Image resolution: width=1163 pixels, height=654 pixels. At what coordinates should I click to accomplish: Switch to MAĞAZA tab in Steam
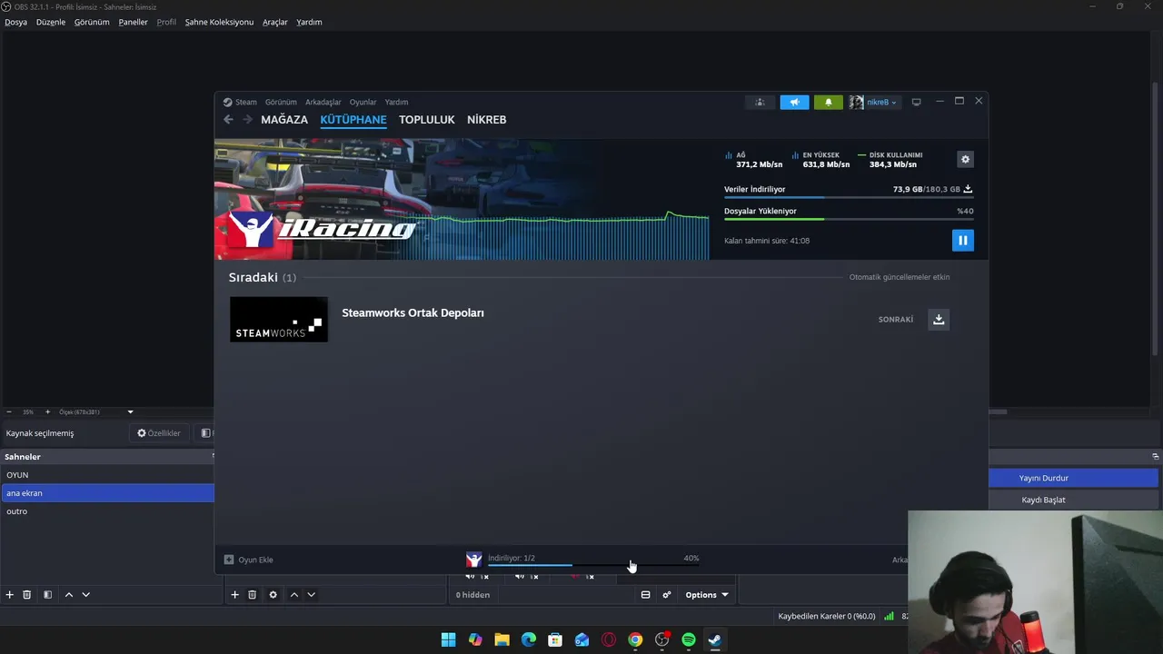click(x=284, y=119)
